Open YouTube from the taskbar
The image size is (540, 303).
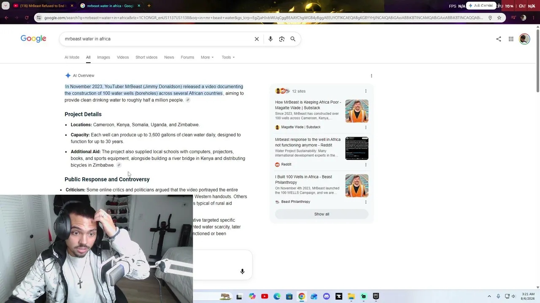[265, 296]
